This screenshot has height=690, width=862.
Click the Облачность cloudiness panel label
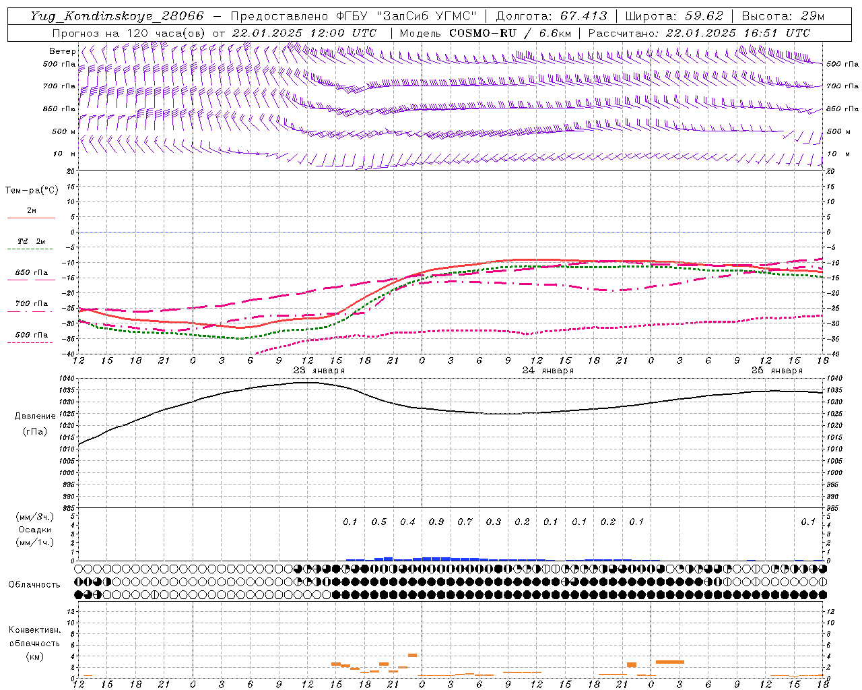[x=34, y=584]
